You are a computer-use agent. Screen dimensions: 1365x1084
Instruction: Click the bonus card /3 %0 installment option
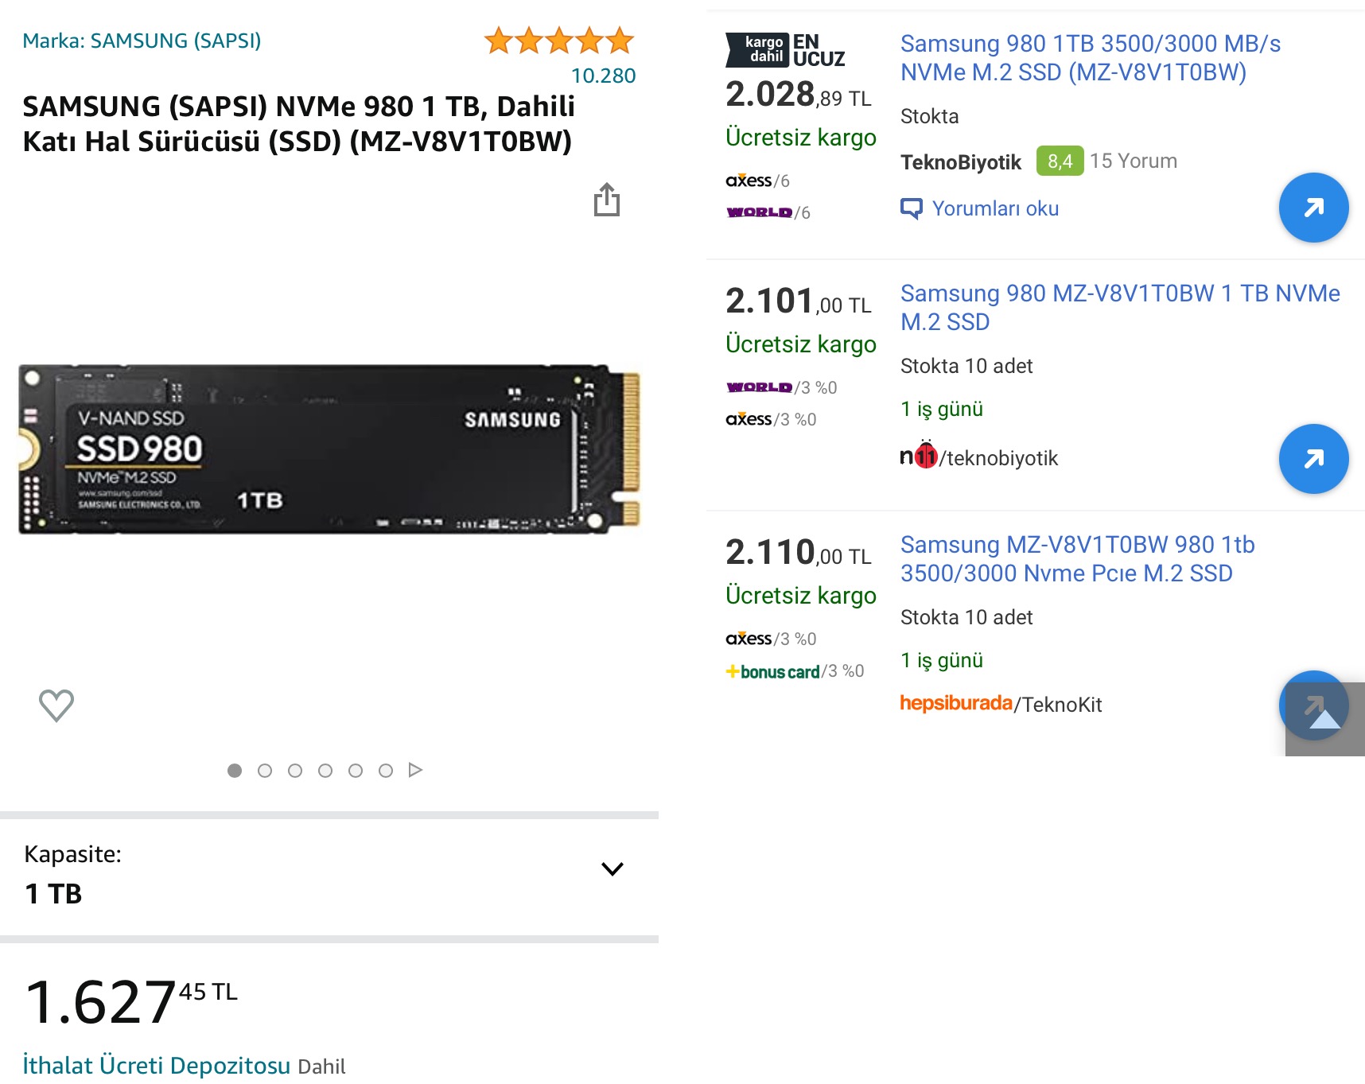tap(795, 671)
